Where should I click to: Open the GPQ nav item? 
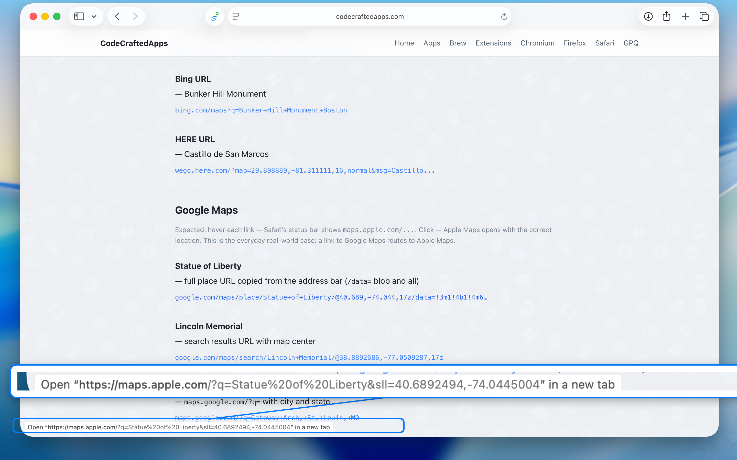pyautogui.click(x=631, y=43)
